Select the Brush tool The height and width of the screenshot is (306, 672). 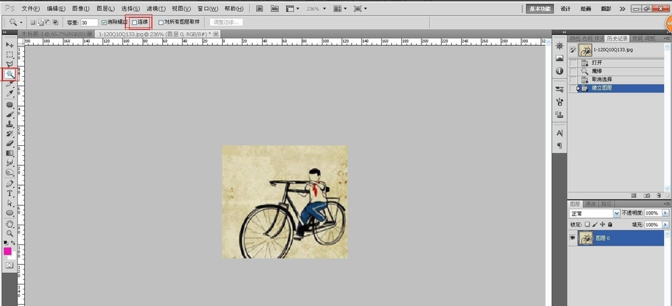(9, 114)
